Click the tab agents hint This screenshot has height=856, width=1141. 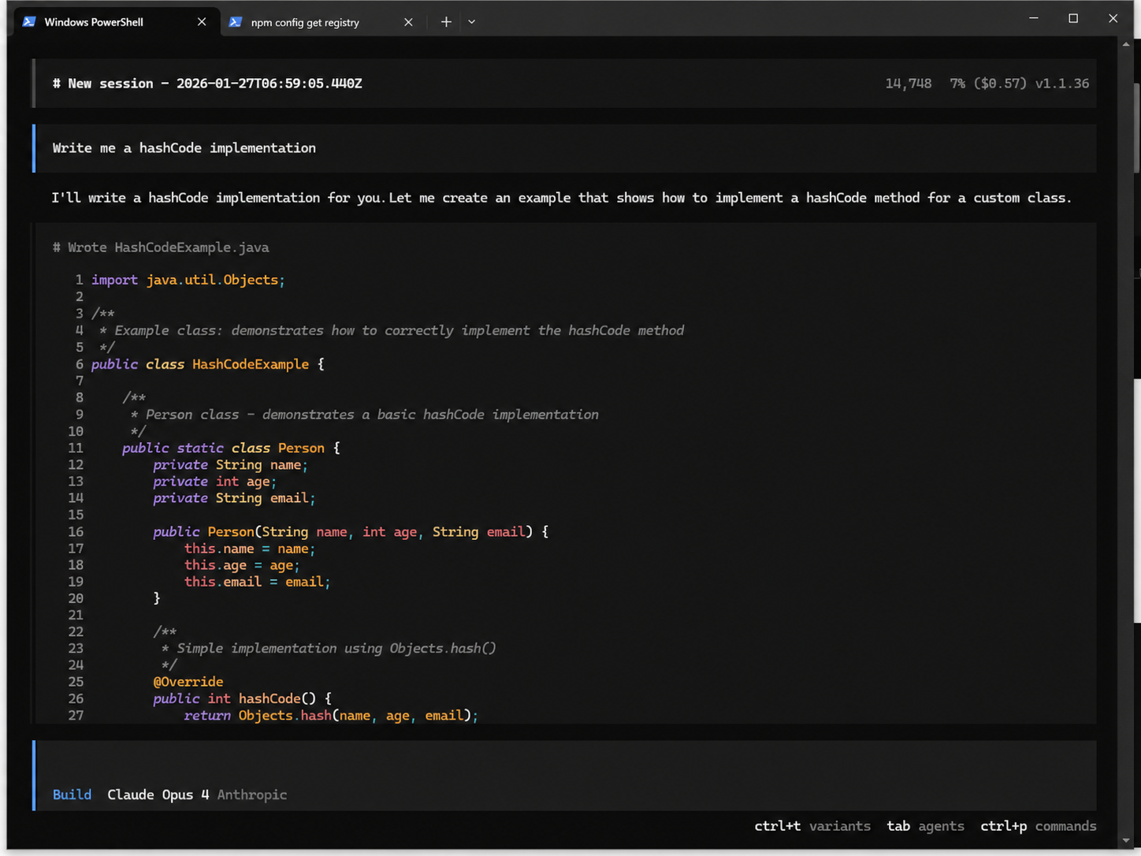pyautogui.click(x=925, y=826)
